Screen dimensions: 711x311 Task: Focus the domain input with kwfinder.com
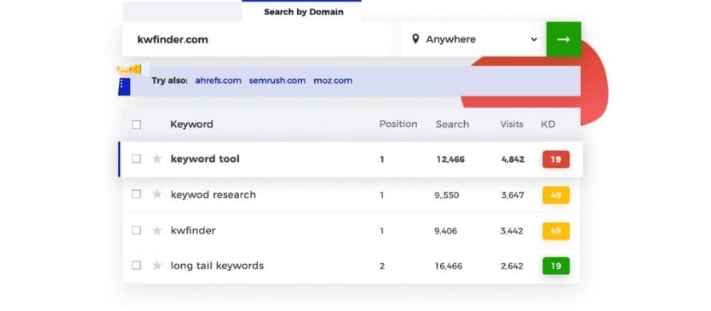click(262, 39)
